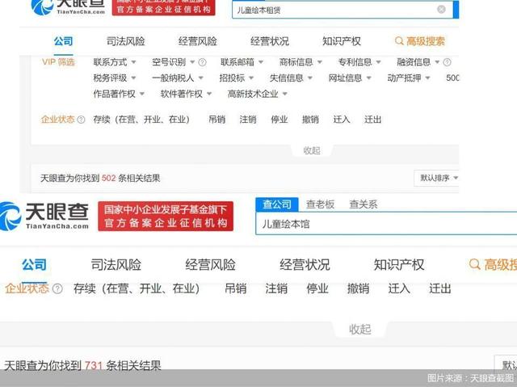This screenshot has height=387, width=517.
Task: Click the help icon beside 空号识别
Action: click(202, 62)
